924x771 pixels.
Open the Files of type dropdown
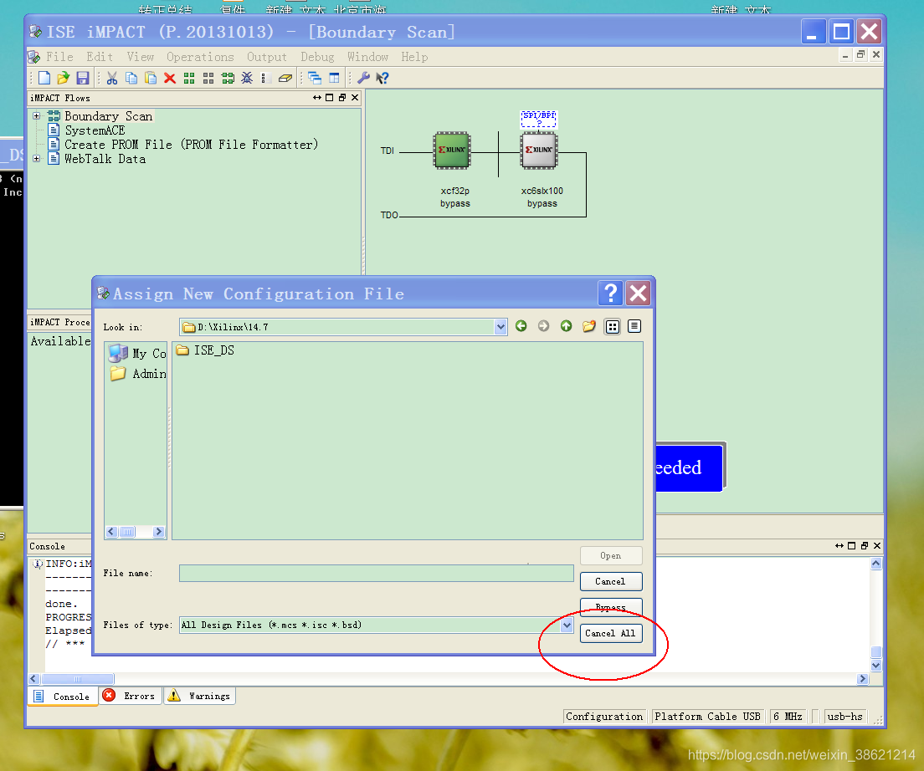[567, 625]
